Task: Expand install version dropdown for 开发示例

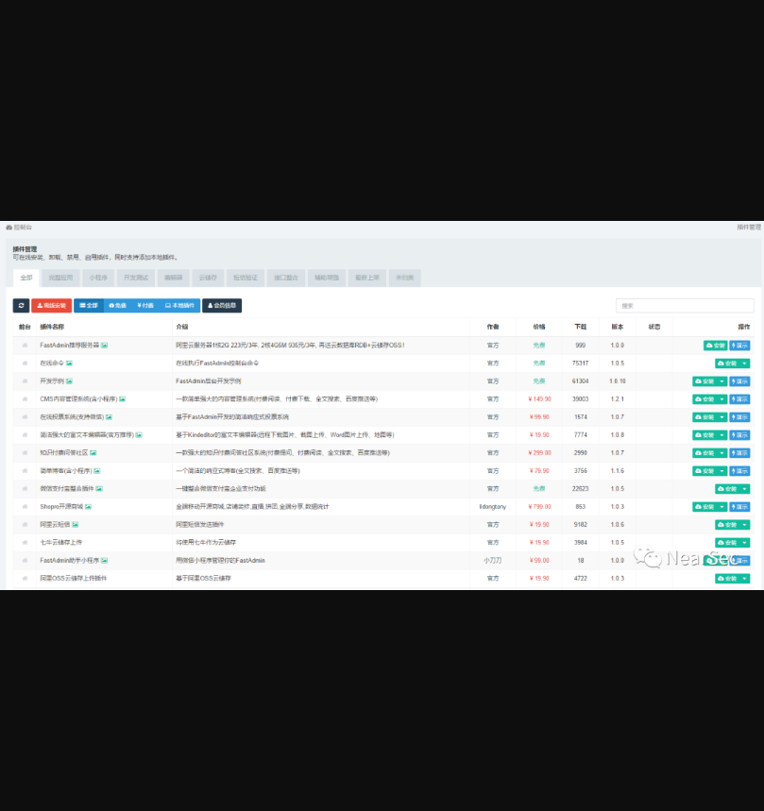Action: (x=722, y=381)
